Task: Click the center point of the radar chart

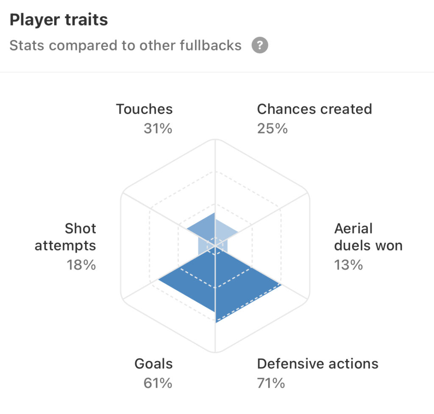Action: 215,246
